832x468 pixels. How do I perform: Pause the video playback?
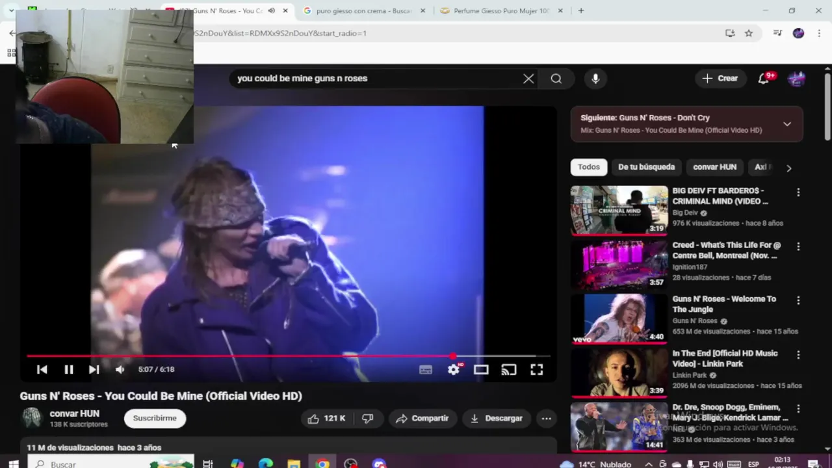[x=68, y=369]
